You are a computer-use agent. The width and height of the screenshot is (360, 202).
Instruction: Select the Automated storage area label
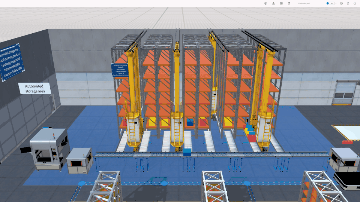pos(34,88)
